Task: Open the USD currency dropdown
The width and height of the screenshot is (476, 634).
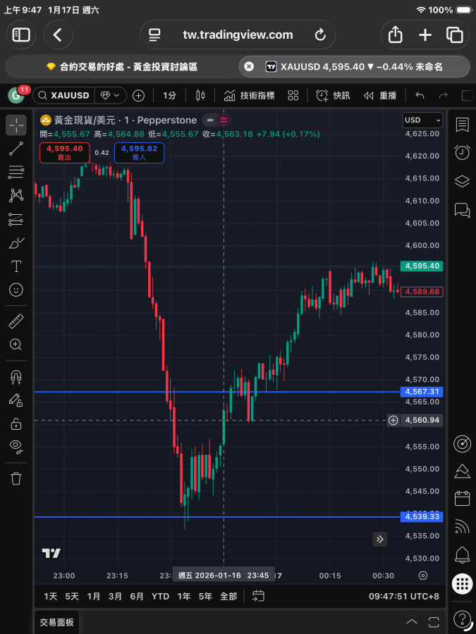Action: coord(422,120)
